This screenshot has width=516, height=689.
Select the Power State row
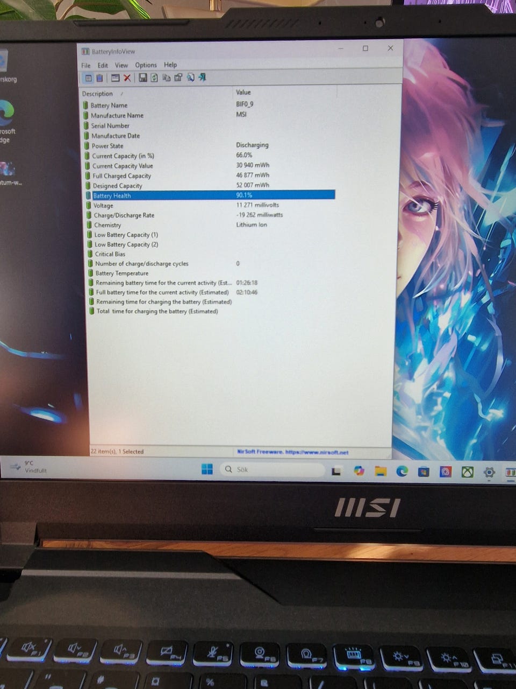click(210, 145)
